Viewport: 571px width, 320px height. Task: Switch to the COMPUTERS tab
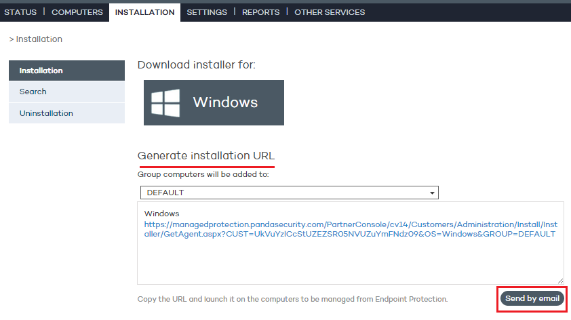coord(77,12)
